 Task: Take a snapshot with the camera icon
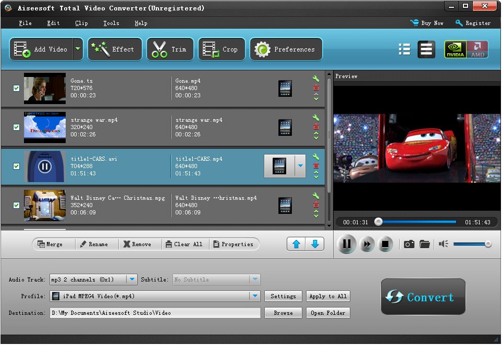click(x=409, y=244)
